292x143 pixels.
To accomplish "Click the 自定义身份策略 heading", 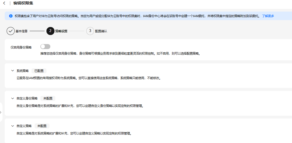I will (x=27, y=98).
